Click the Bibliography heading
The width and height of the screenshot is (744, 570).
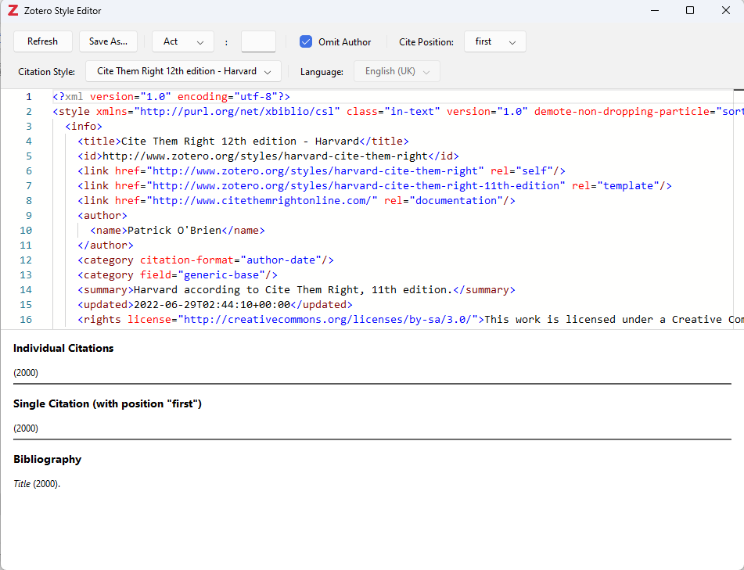click(48, 459)
